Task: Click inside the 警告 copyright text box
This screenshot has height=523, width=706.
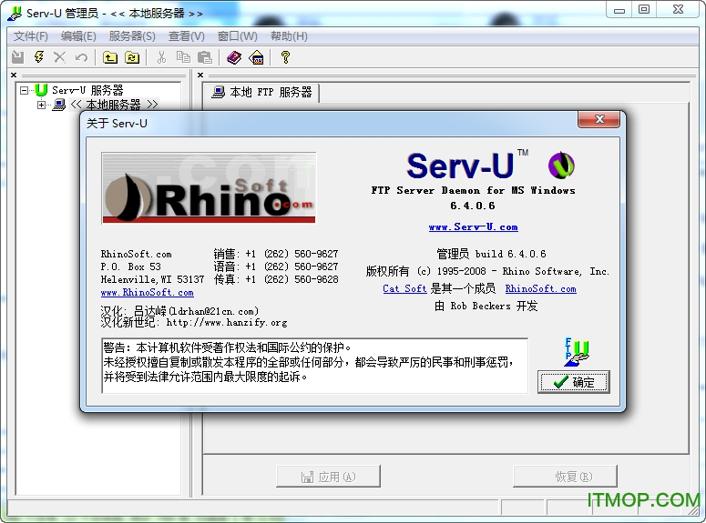Action: 314,366
